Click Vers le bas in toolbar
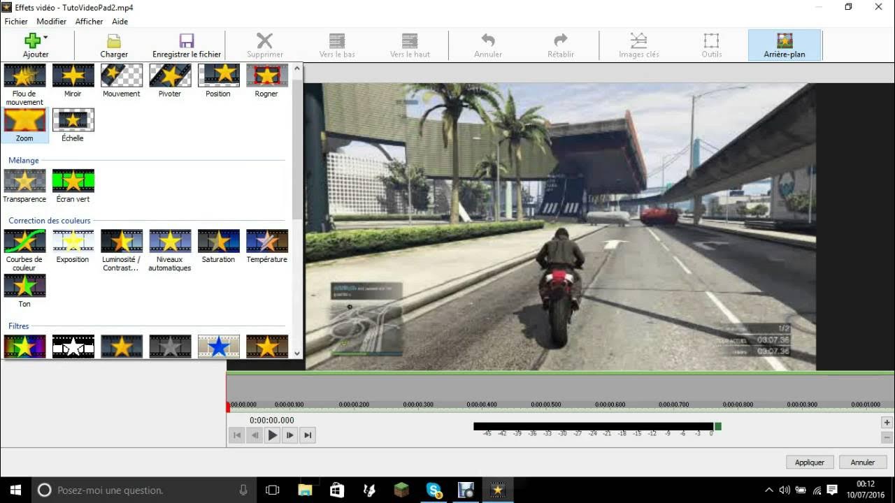 [x=337, y=45]
